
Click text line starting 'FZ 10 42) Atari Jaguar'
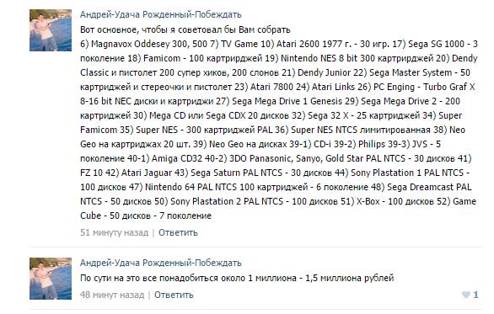coord(275,173)
